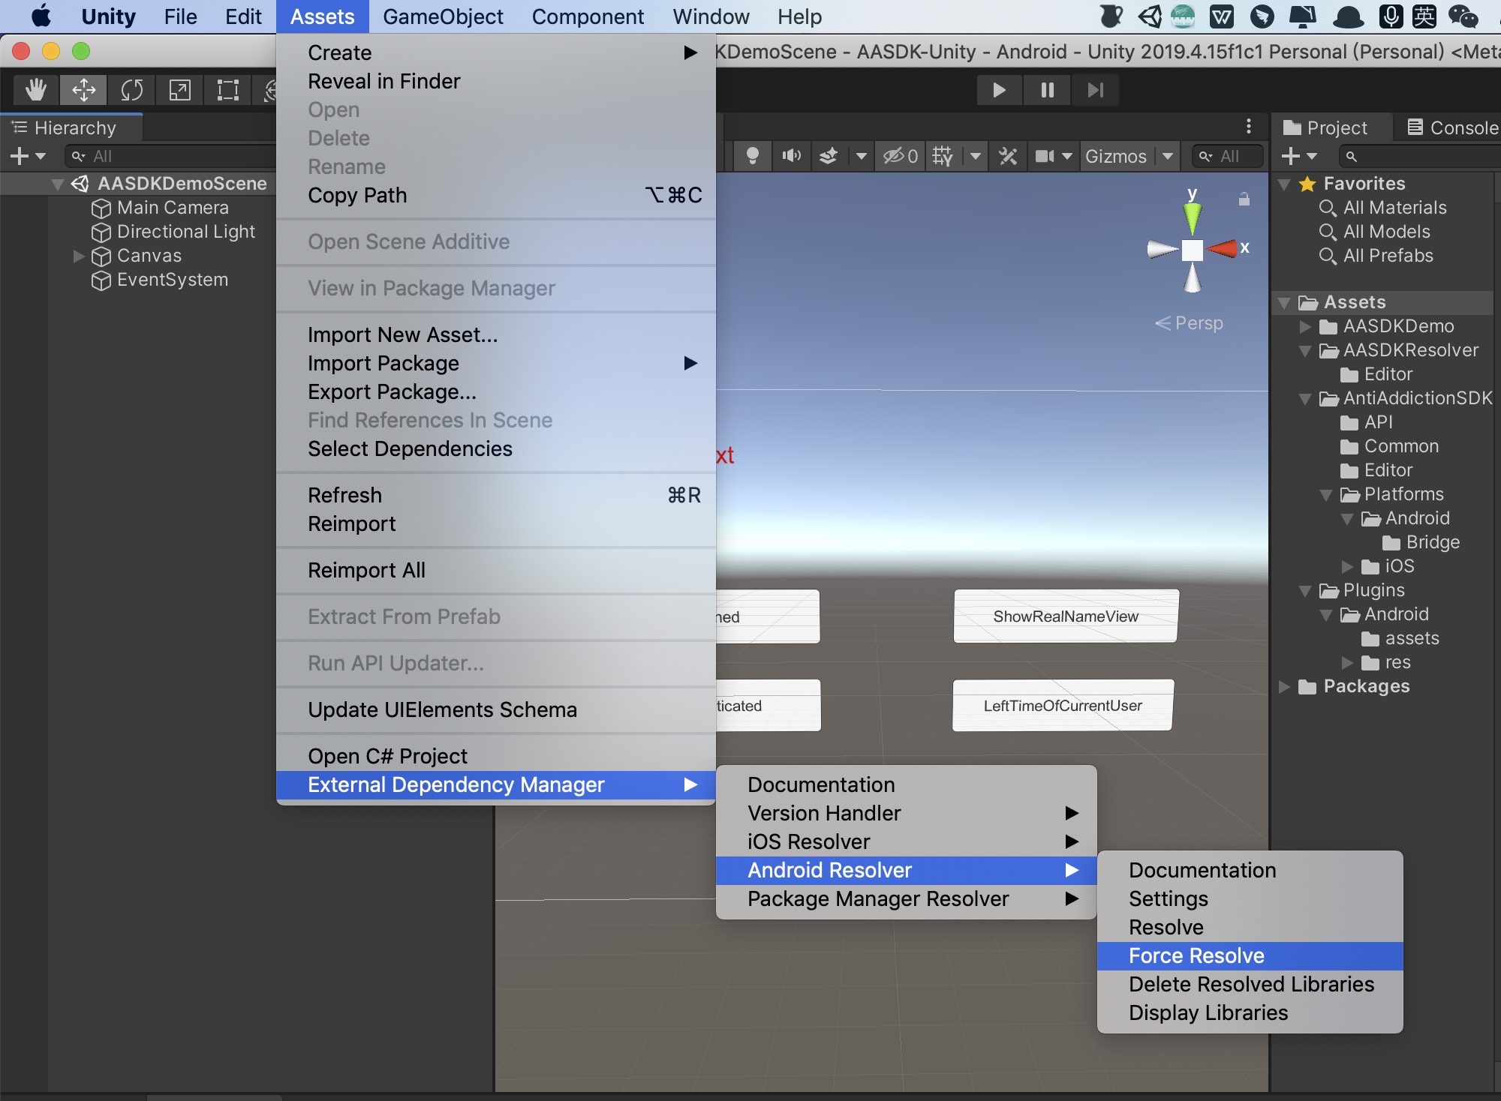Toggle hidden objects visibility counter
This screenshot has width=1501, height=1101.
900,156
